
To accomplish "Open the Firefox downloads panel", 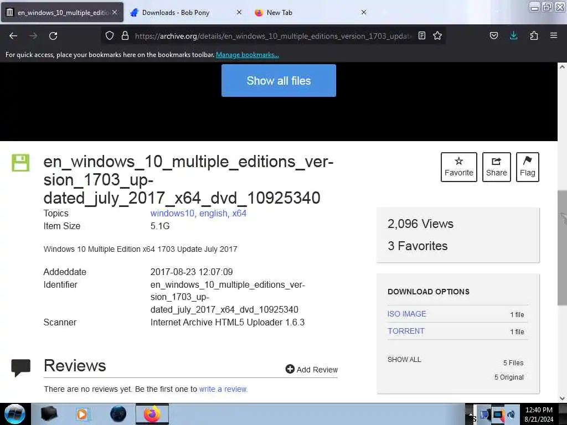I will click(513, 35).
